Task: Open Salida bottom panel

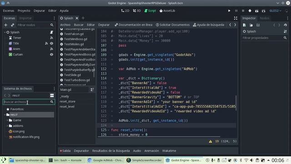Action: [65, 151]
